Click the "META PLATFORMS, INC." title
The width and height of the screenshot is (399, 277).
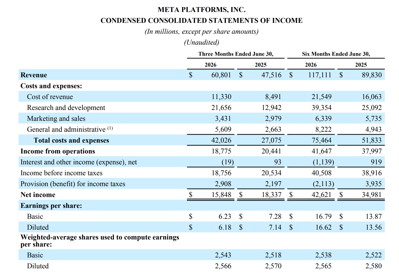pos(202,10)
